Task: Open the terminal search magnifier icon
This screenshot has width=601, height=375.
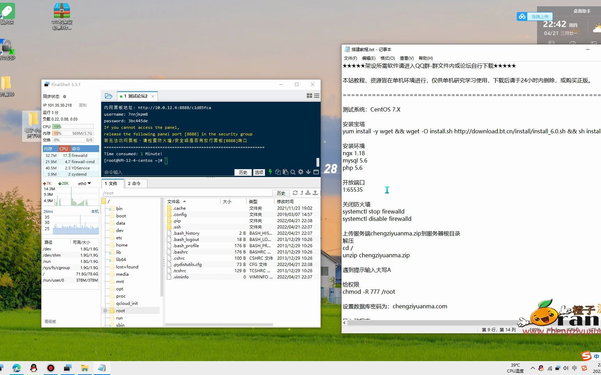Action: pyautogui.click(x=293, y=172)
